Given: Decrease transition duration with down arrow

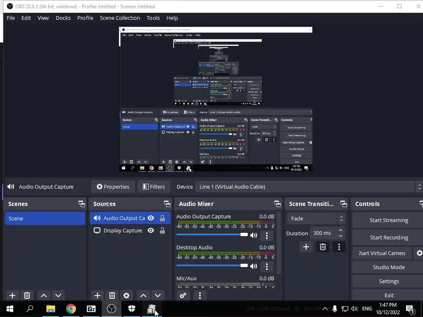Looking at the screenshot, I should 340,236.
